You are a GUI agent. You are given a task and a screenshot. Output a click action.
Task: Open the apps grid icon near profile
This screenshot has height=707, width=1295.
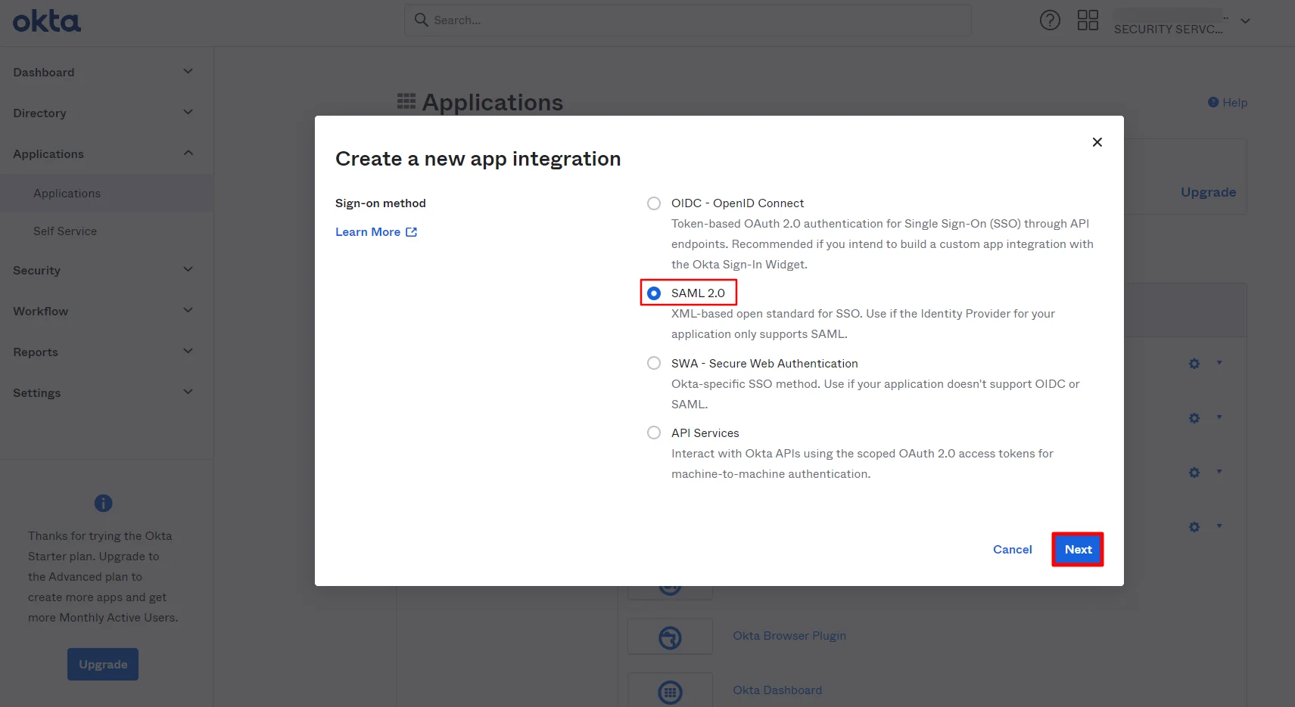[x=1088, y=20]
